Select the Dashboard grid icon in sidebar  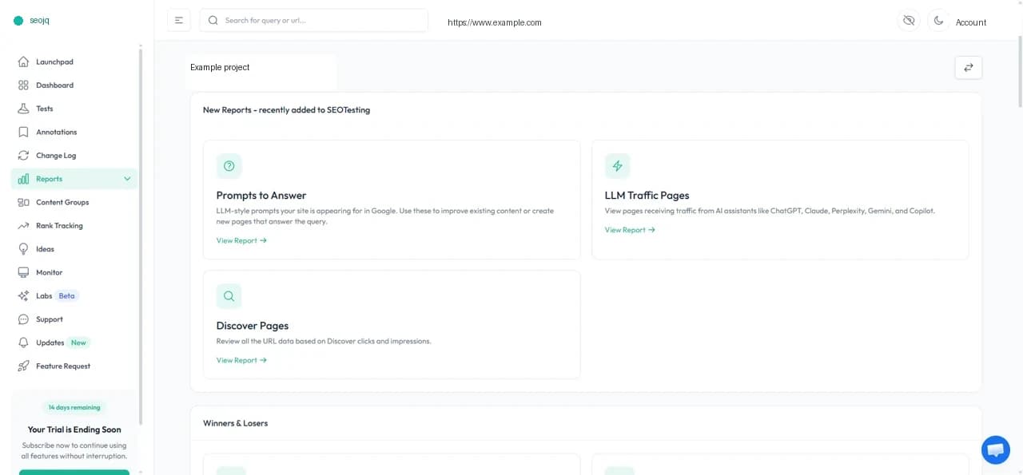pos(25,85)
